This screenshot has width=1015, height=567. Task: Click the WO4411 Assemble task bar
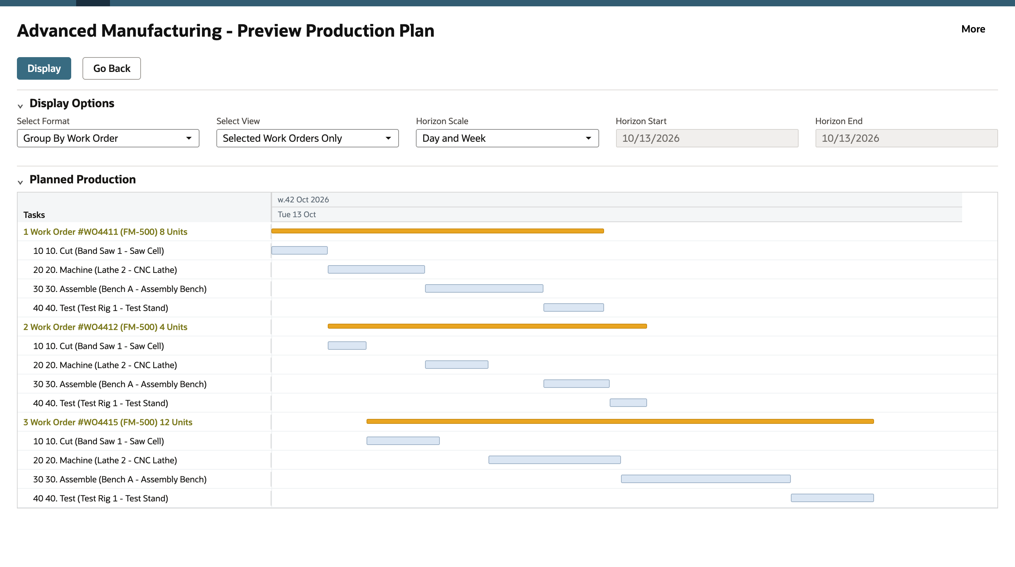[484, 289]
